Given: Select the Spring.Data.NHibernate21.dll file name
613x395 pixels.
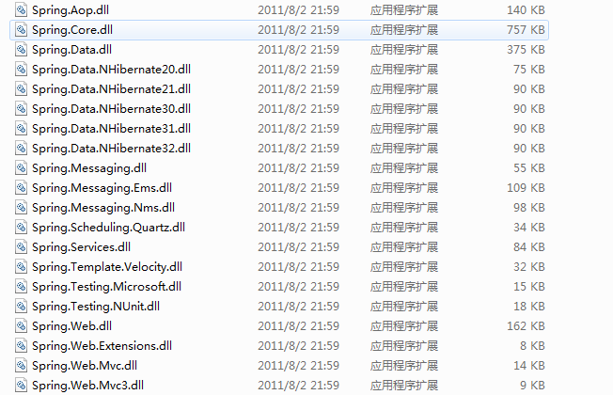Looking at the screenshot, I should (x=112, y=88).
